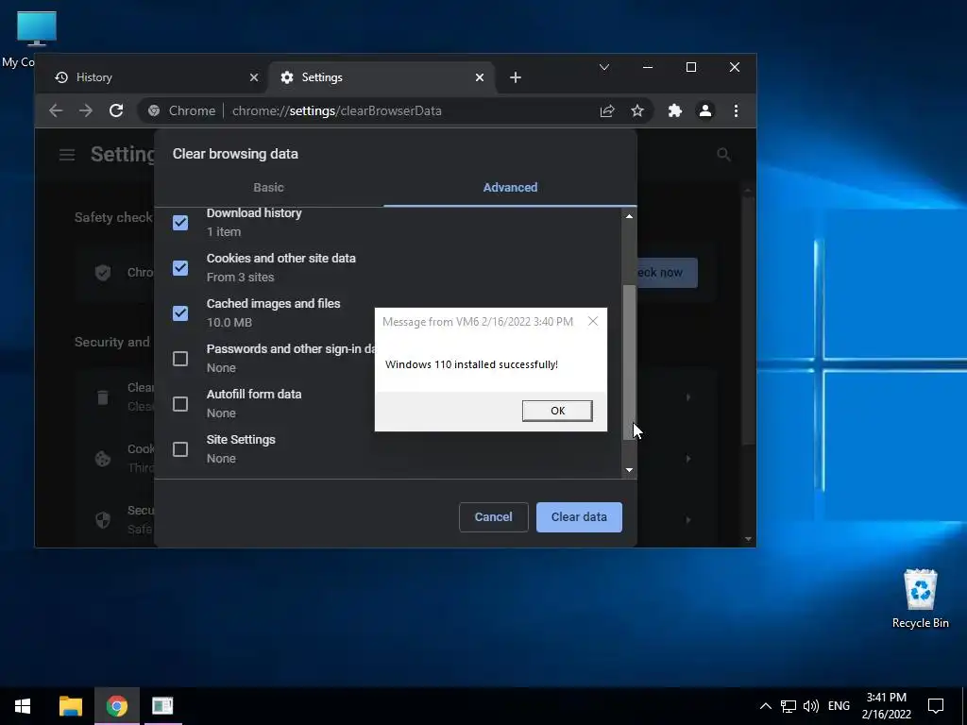This screenshot has height=725, width=967.
Task: Click the Check now button in Safety check
Action: (x=667, y=273)
